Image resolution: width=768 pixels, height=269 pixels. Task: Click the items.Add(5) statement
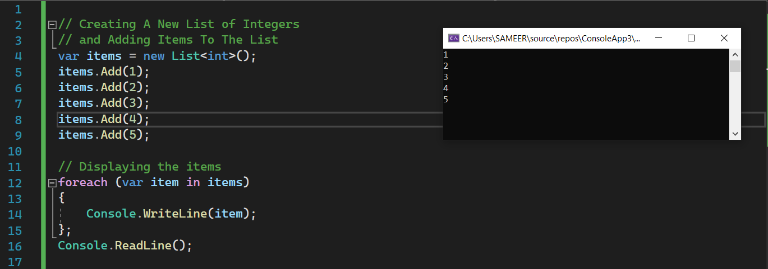(104, 135)
